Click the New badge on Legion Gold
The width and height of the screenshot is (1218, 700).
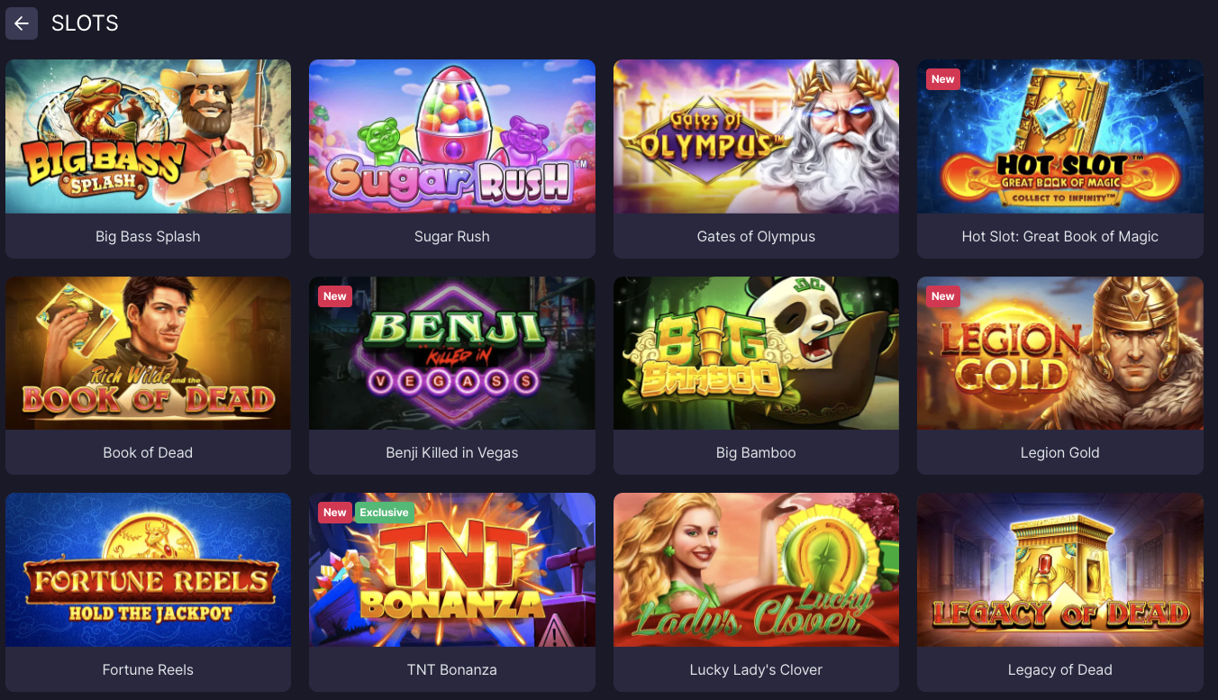[x=943, y=296]
